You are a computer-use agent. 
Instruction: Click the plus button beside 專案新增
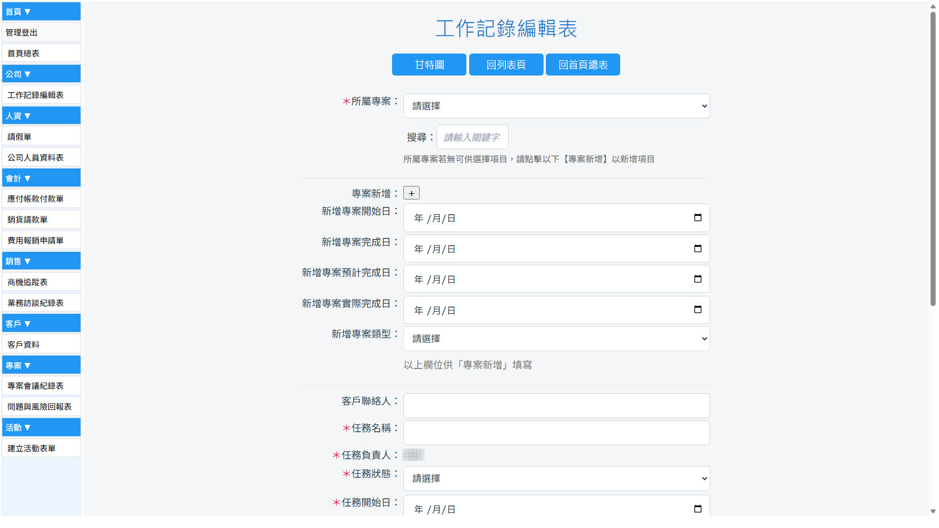(x=411, y=193)
